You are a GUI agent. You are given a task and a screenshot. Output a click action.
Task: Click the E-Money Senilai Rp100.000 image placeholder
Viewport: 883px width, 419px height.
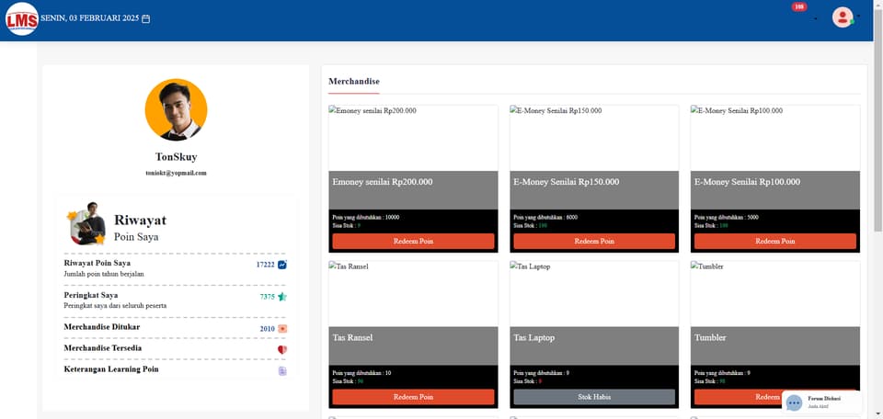774,138
